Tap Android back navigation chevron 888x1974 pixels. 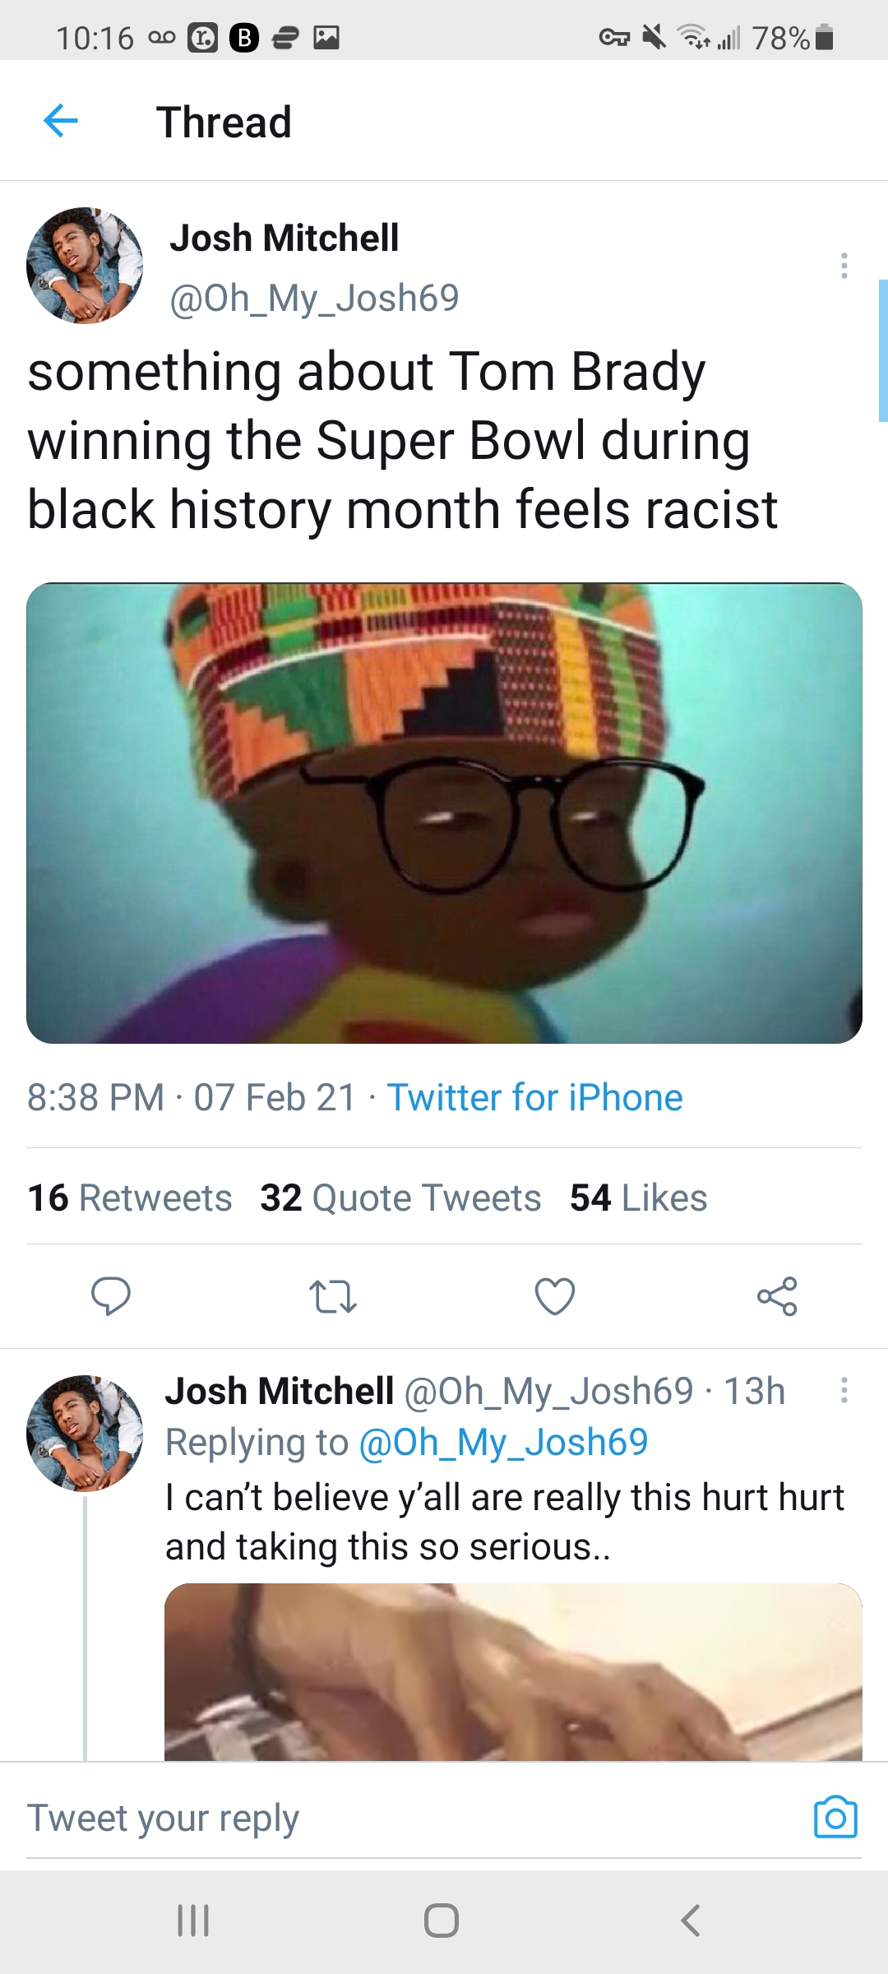tap(691, 1921)
